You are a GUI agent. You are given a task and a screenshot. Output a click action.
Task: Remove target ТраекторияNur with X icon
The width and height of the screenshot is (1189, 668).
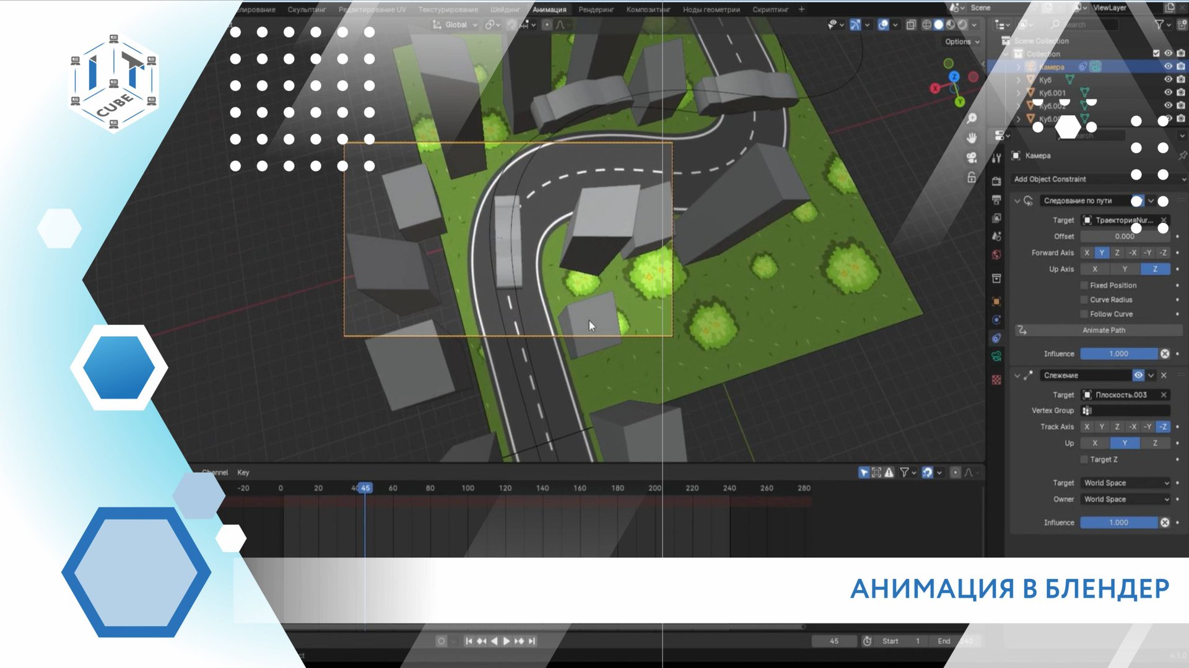1164,220
